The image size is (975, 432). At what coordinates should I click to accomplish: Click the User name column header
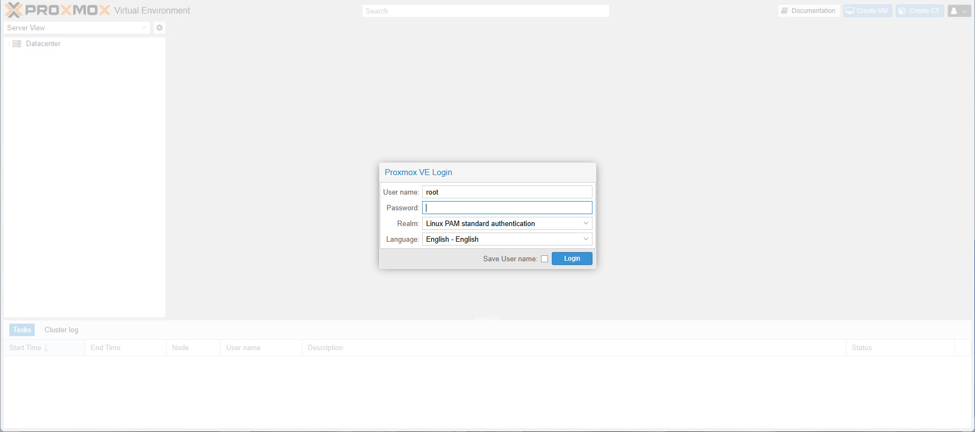[261, 347]
